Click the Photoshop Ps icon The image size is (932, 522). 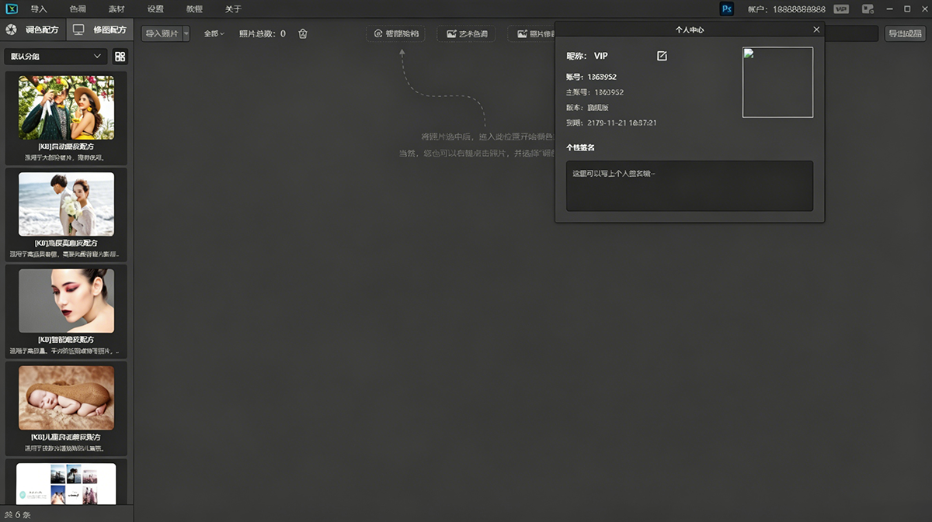727,9
